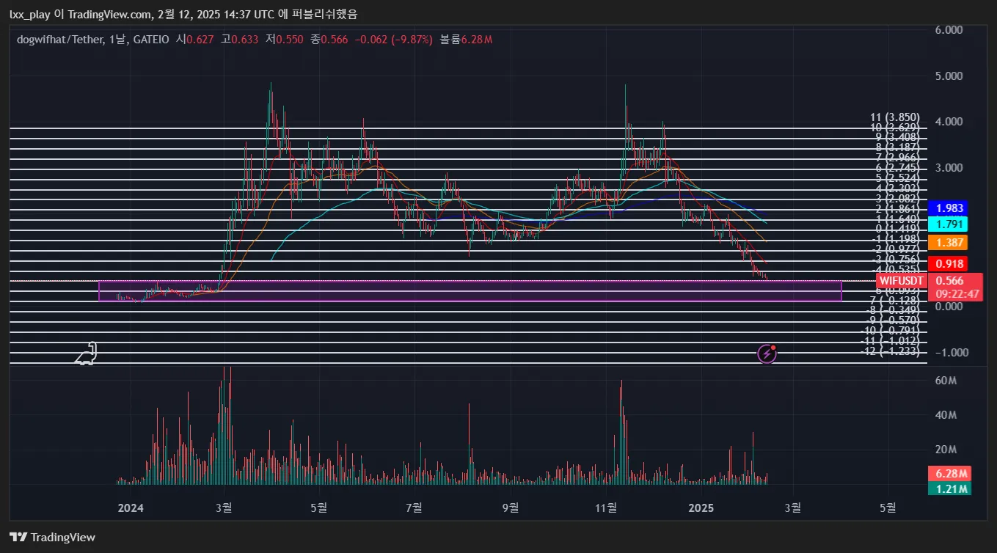
Task: Click the 8 (3.187) level label
Action: point(897,147)
